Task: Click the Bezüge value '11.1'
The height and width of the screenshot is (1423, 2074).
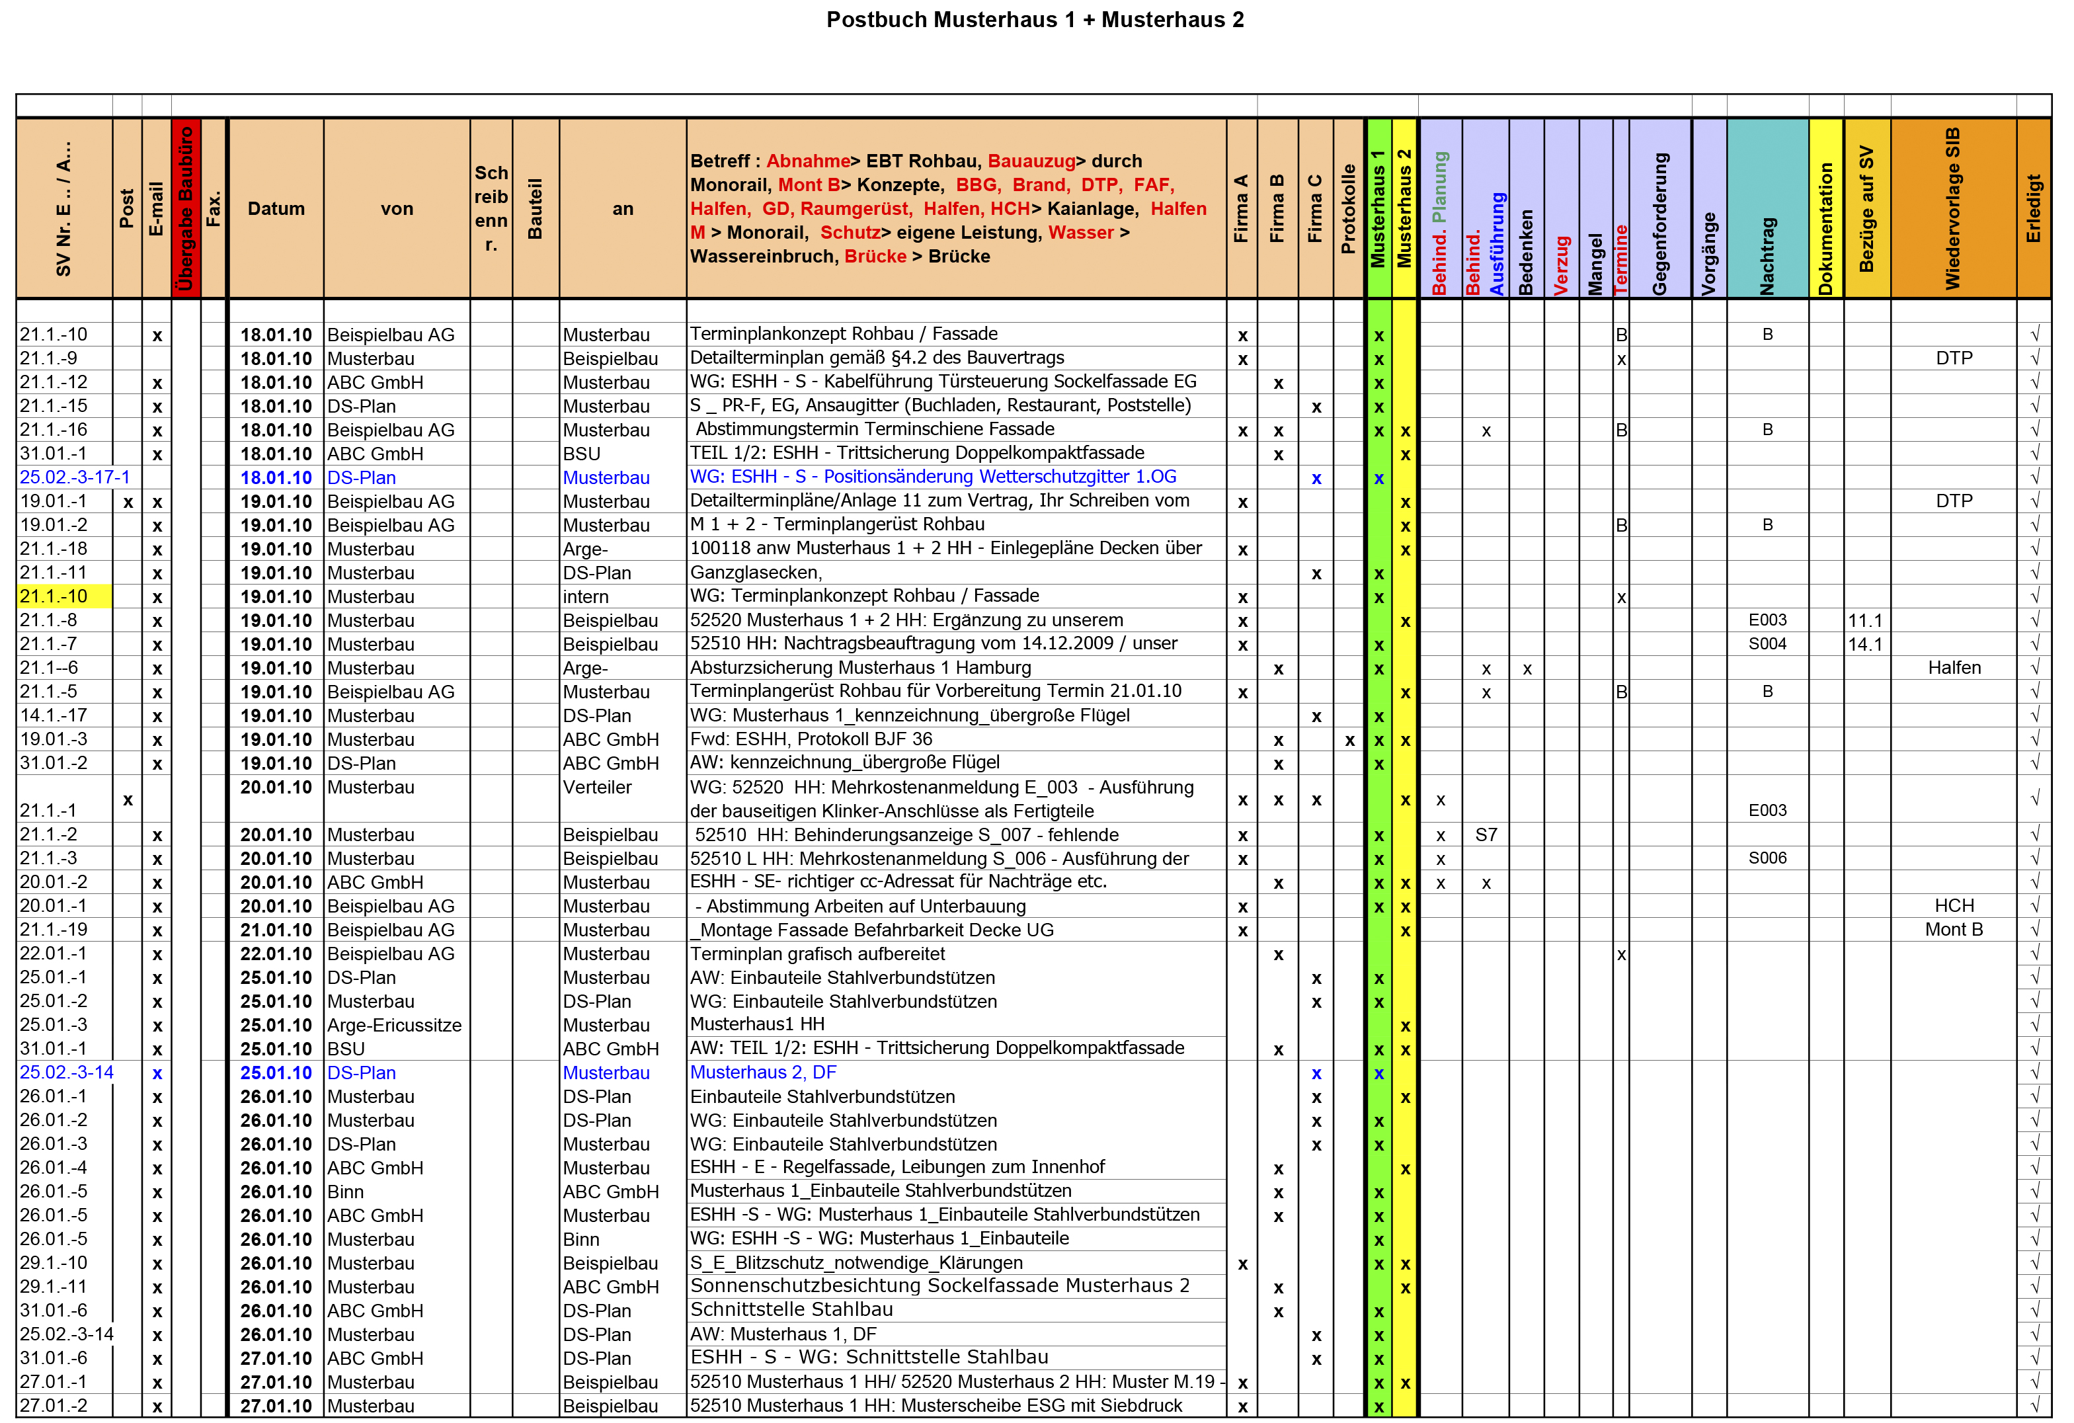Action: (1865, 620)
